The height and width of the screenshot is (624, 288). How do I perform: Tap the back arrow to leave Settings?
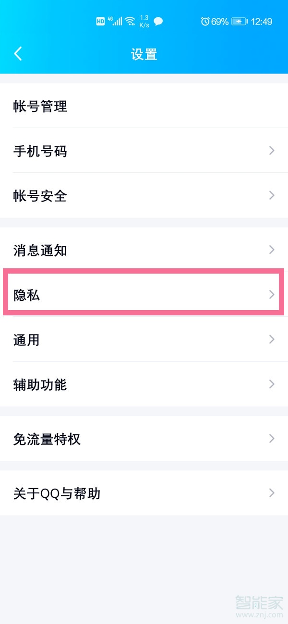pyautogui.click(x=18, y=54)
